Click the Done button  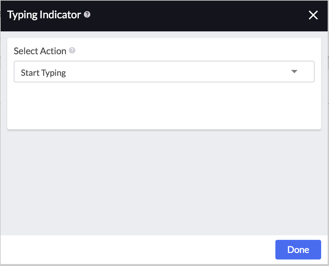click(298, 250)
